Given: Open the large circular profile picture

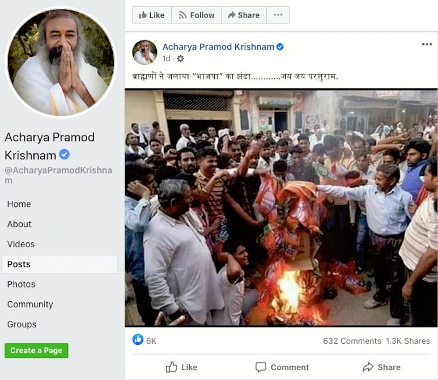Looking at the screenshot, I should coord(61,62).
